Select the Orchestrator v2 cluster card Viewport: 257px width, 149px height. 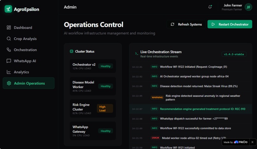[x=93, y=66]
